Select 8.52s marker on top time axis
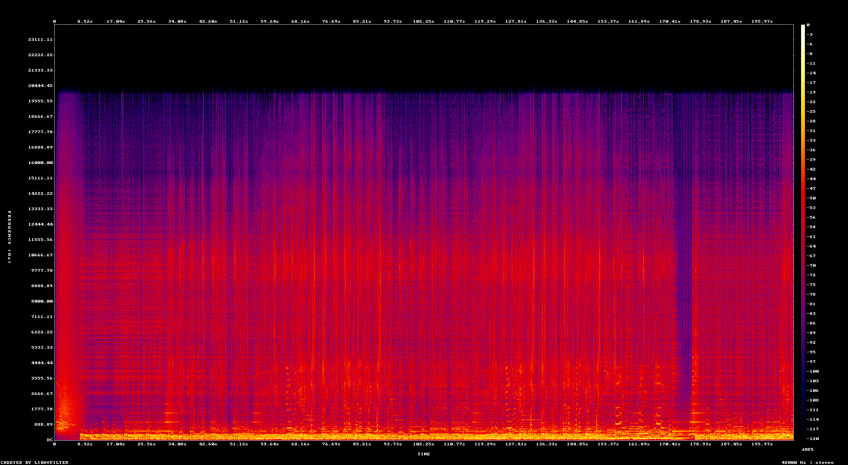Screen dimensions: 848x465 click(x=85, y=22)
